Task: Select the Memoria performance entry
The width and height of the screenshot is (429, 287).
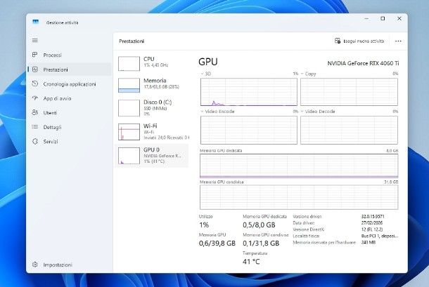Action: click(x=153, y=85)
